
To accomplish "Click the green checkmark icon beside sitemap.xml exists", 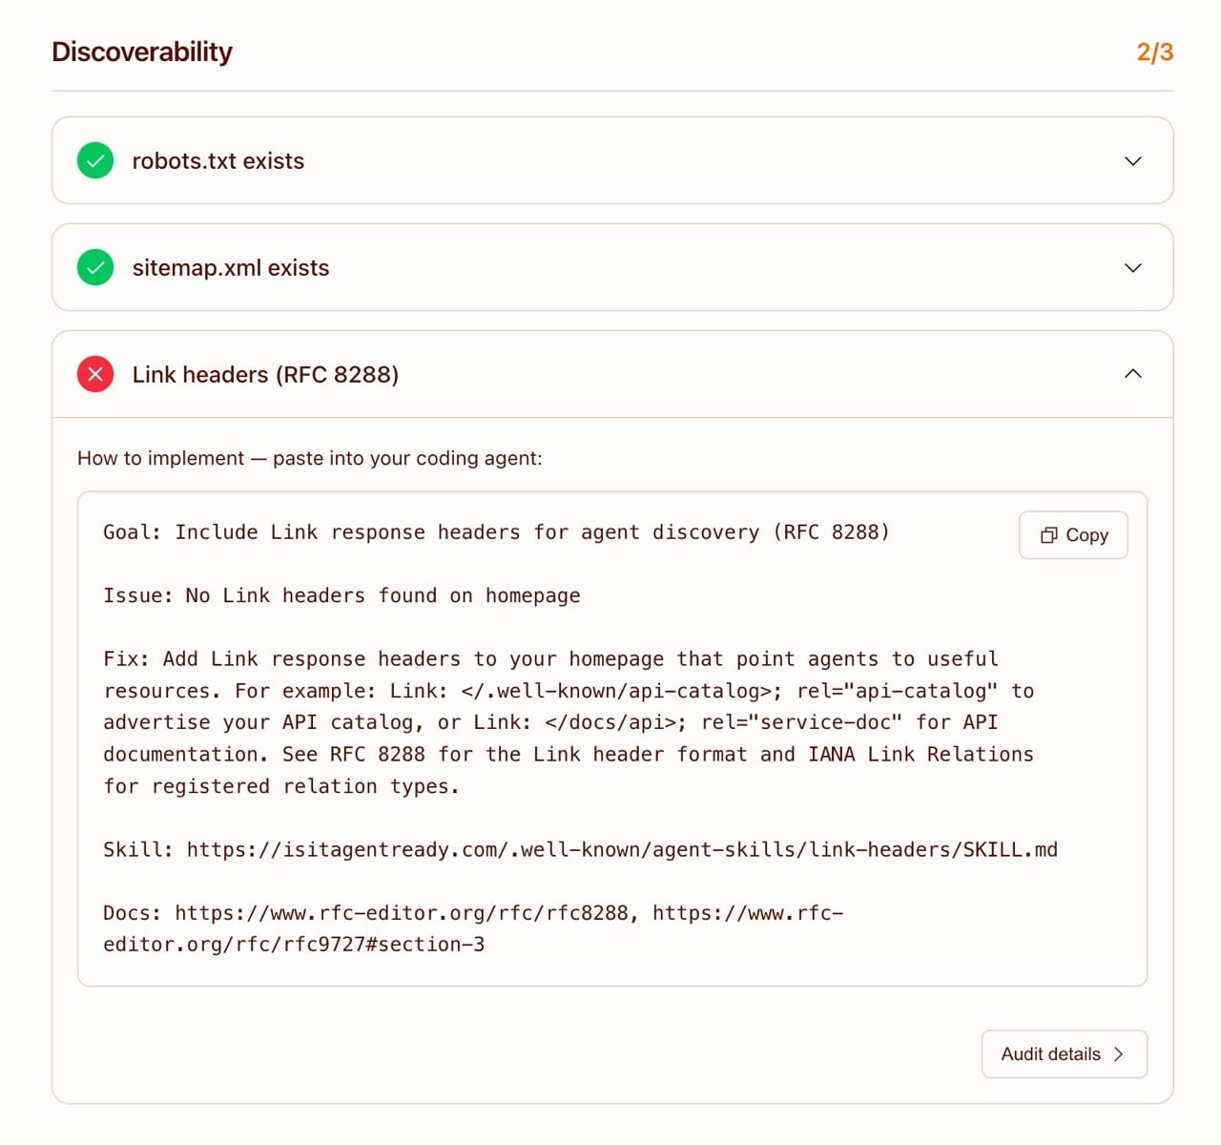I will pyautogui.click(x=95, y=268).
